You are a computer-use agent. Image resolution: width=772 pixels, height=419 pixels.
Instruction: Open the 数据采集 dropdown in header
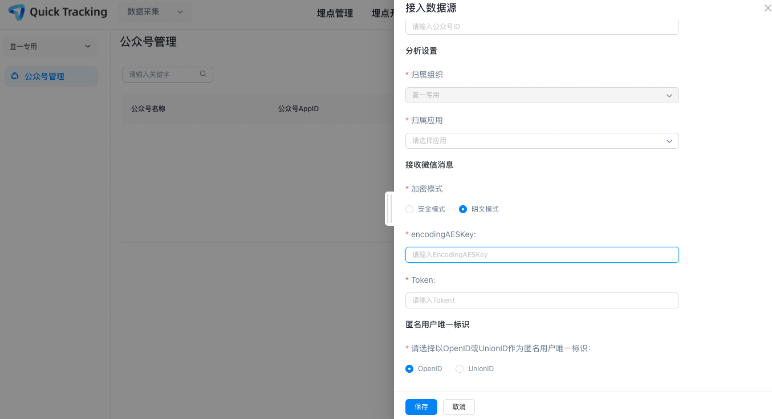click(x=155, y=12)
